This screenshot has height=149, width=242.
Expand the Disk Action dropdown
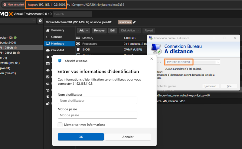[130, 30]
